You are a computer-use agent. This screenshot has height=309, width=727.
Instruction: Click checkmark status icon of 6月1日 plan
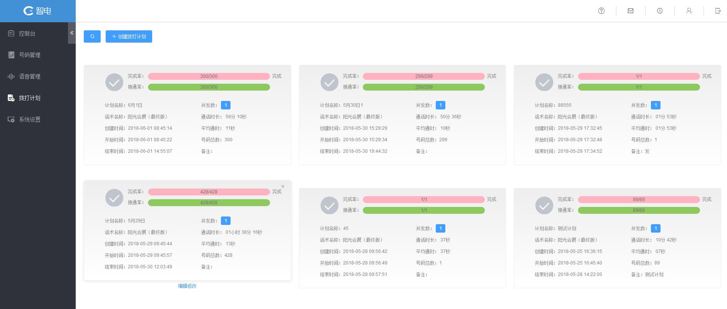pos(114,82)
